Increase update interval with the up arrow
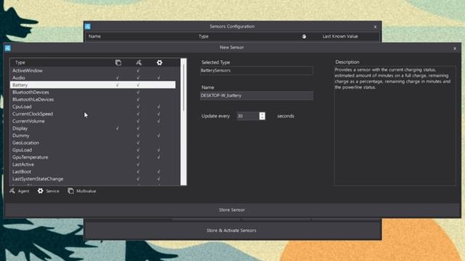The width and height of the screenshot is (465, 261). pyautogui.click(x=262, y=114)
